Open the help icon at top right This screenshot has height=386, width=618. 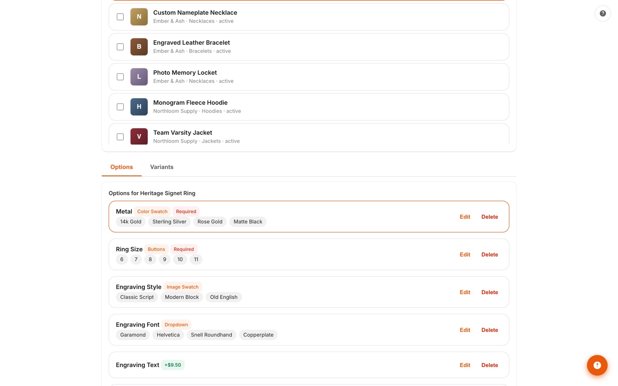tap(603, 13)
